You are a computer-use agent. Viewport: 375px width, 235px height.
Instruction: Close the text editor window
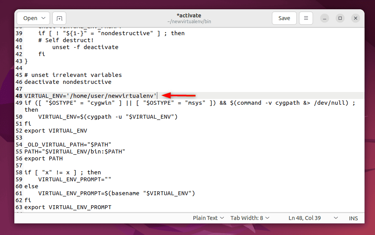(x=356, y=18)
